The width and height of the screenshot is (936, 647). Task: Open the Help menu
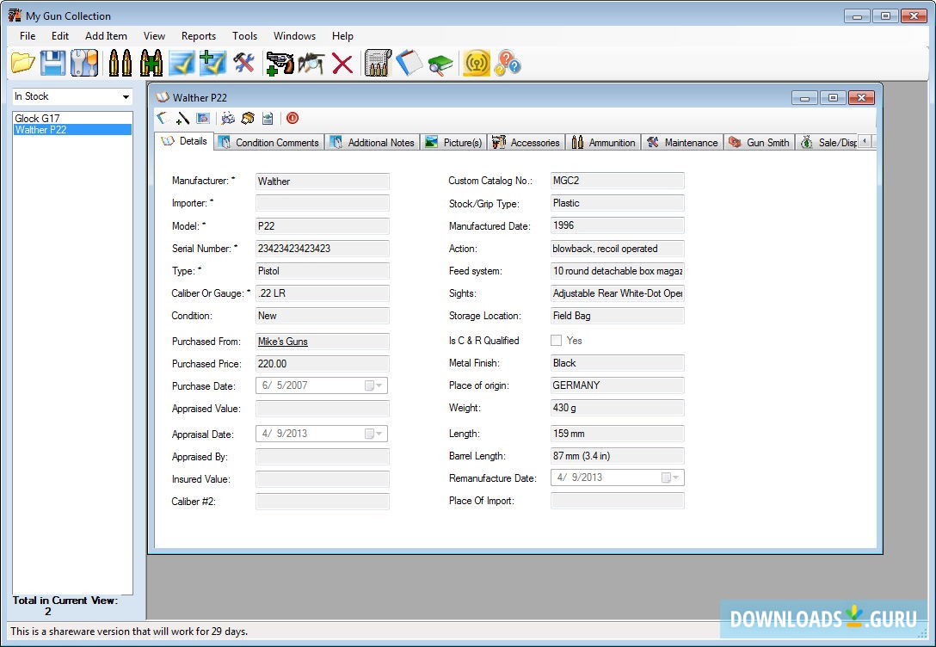coord(342,36)
